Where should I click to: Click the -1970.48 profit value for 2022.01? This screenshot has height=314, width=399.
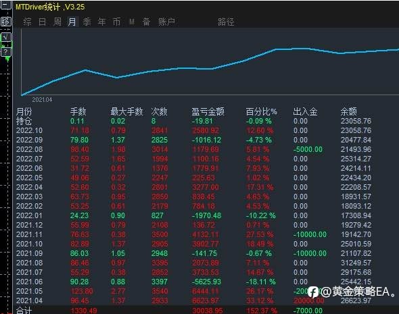(x=206, y=215)
